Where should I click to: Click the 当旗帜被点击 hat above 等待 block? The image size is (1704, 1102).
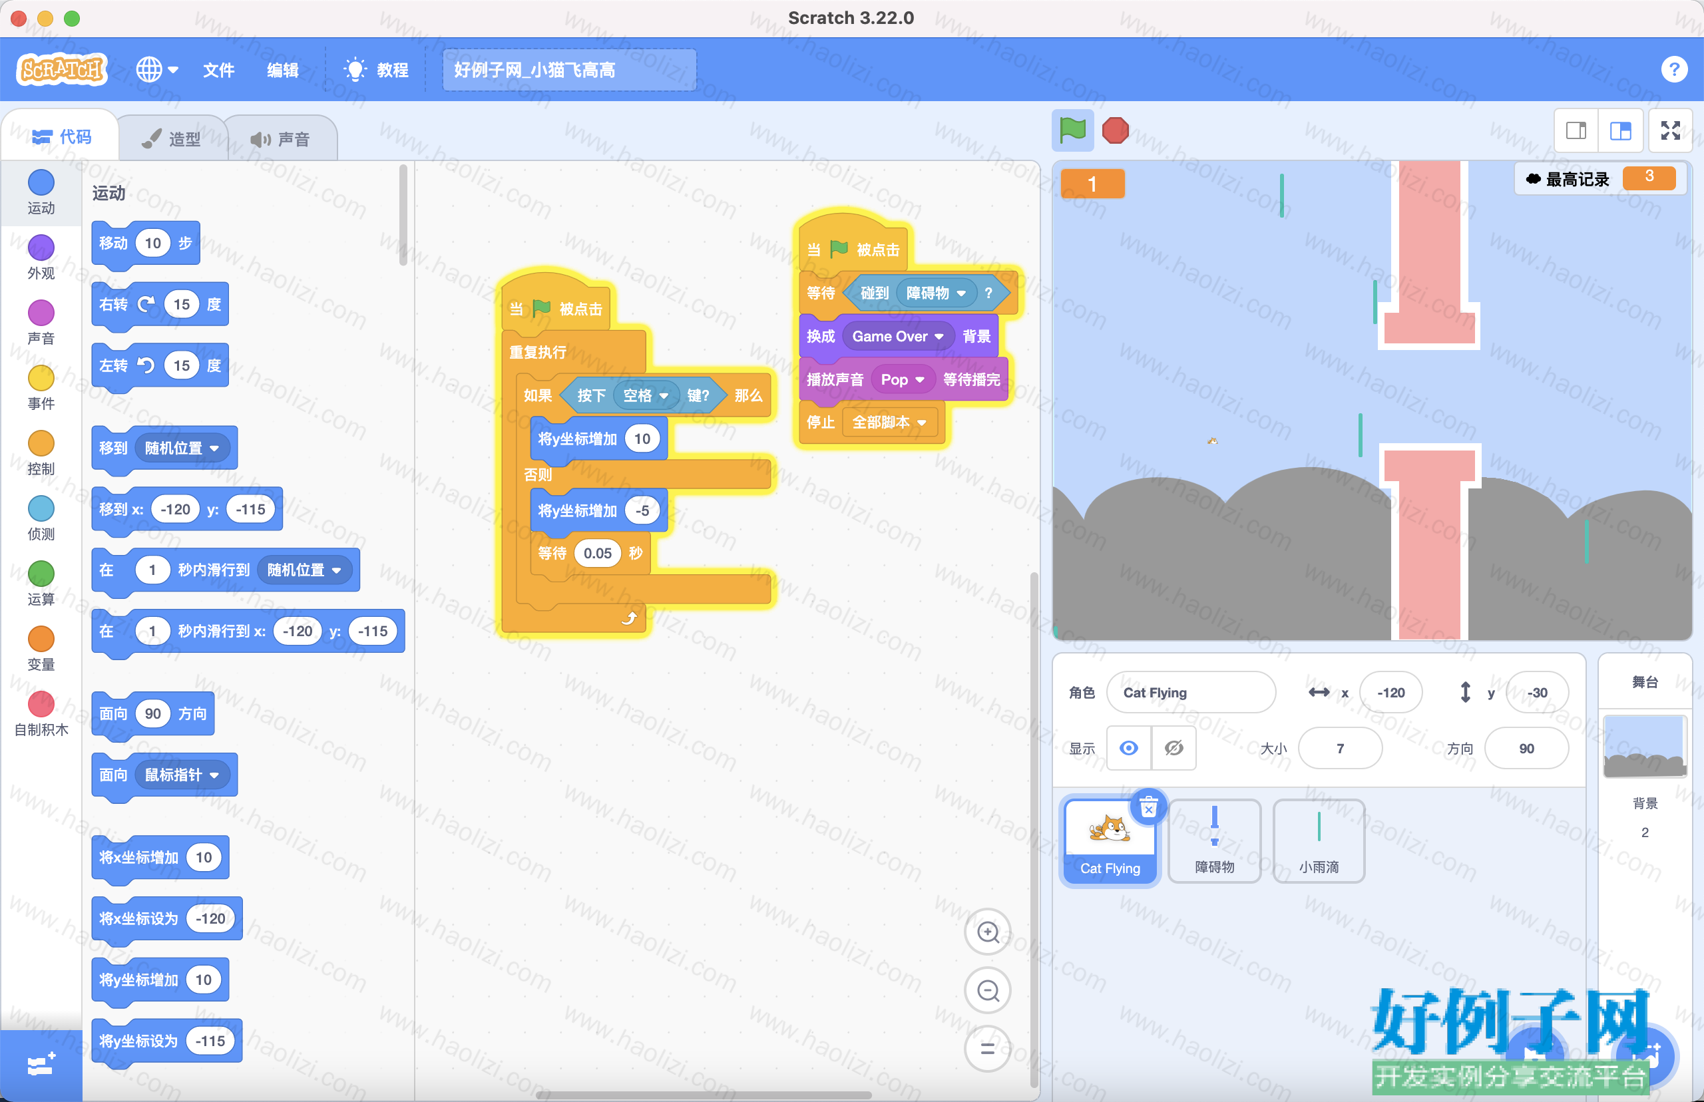(854, 250)
